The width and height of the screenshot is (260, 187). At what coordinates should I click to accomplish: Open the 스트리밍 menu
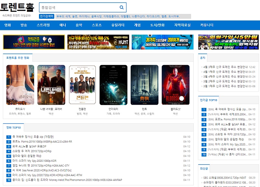pos(43,25)
